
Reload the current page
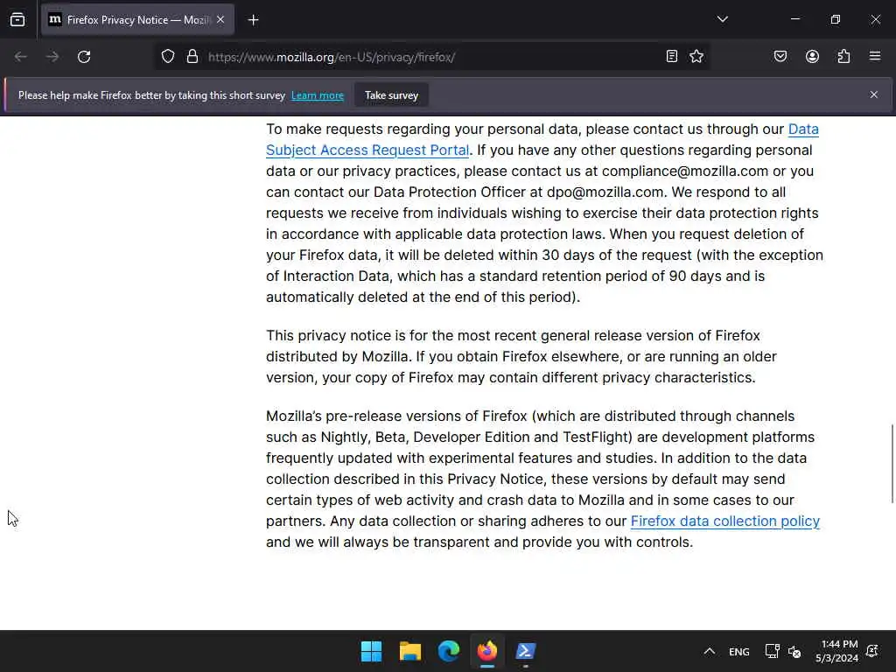[x=84, y=57]
